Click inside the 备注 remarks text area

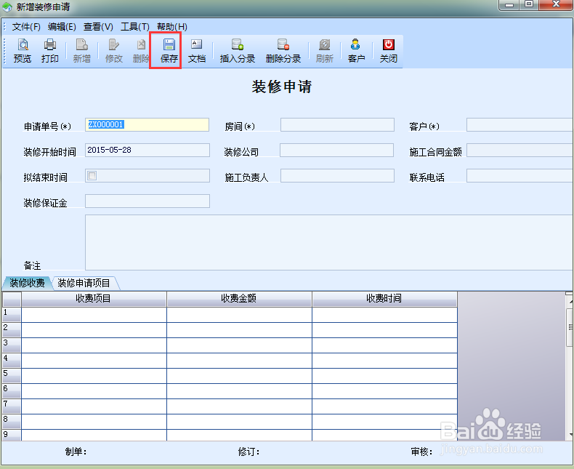(329, 243)
